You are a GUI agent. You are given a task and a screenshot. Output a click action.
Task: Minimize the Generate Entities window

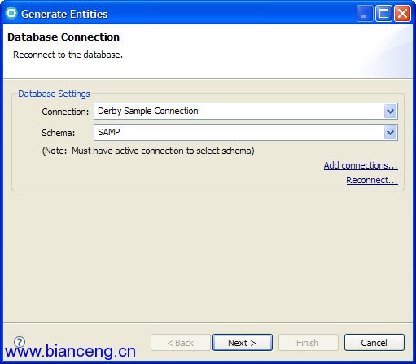coord(365,14)
